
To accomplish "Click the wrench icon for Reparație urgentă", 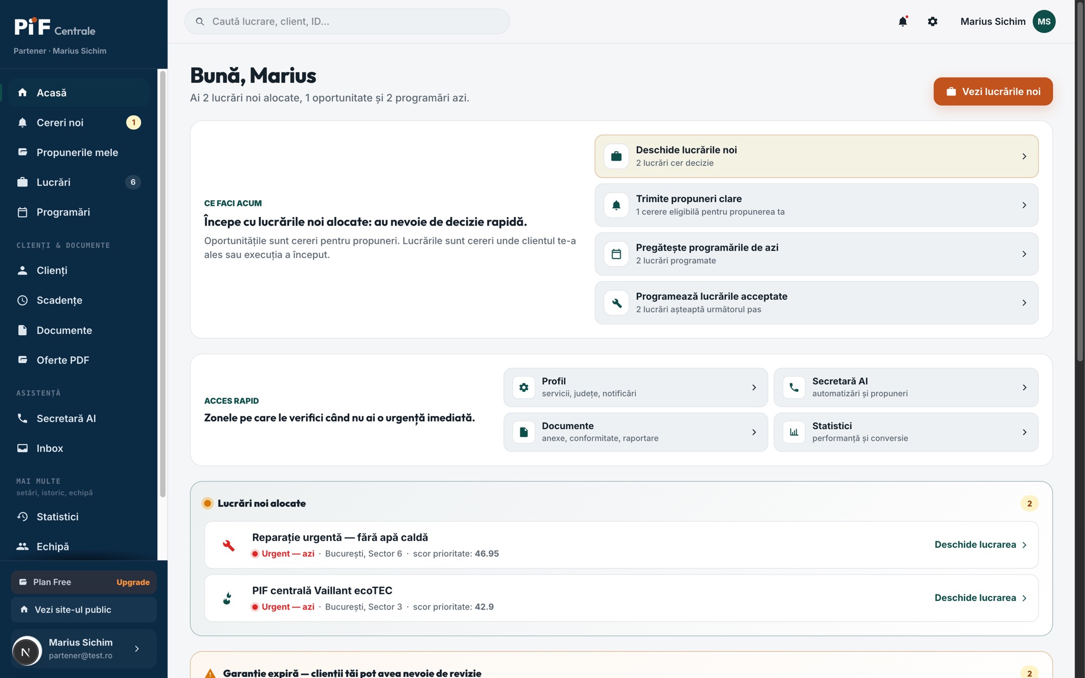I will [228, 545].
